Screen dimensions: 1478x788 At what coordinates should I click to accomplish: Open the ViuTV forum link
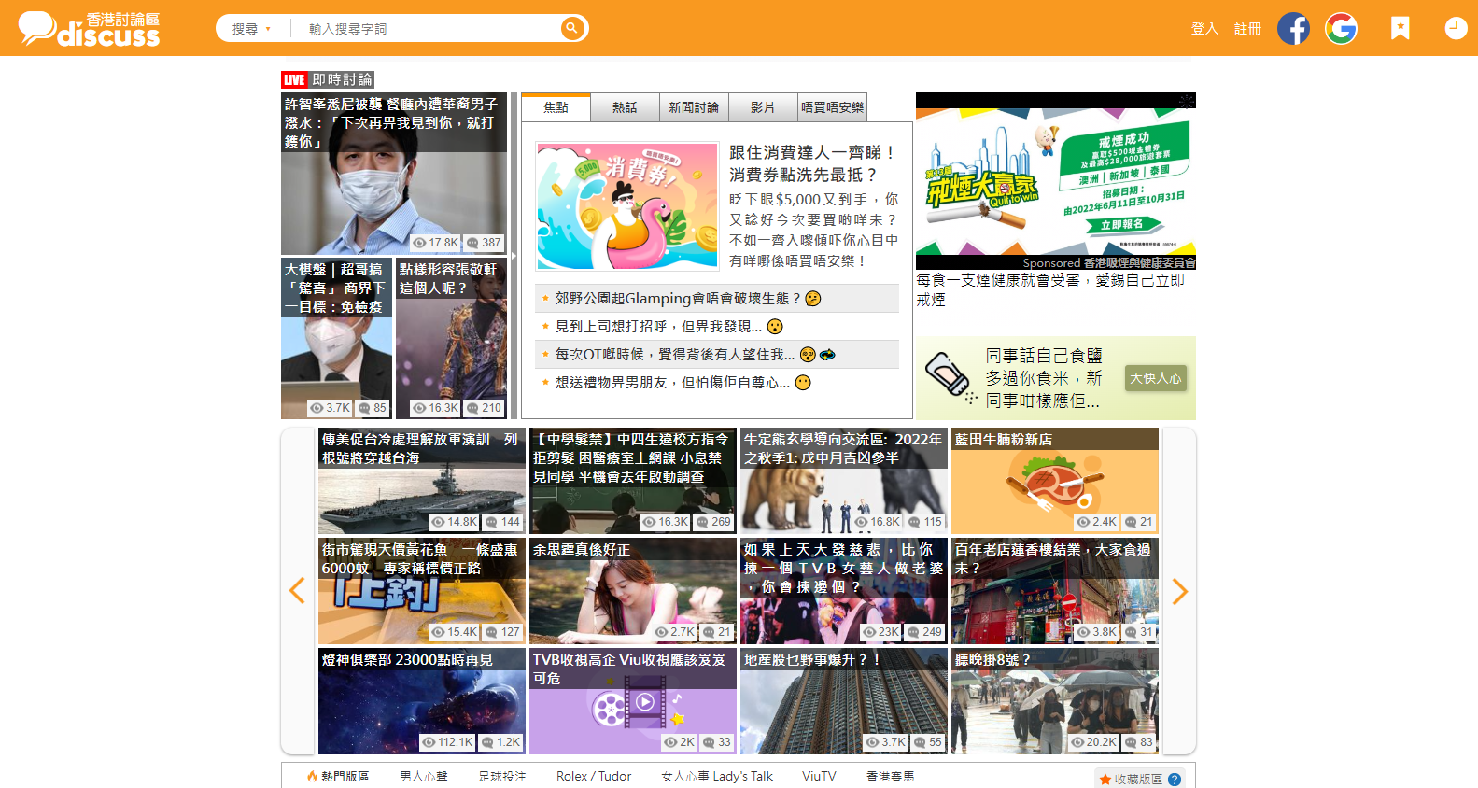(x=819, y=777)
